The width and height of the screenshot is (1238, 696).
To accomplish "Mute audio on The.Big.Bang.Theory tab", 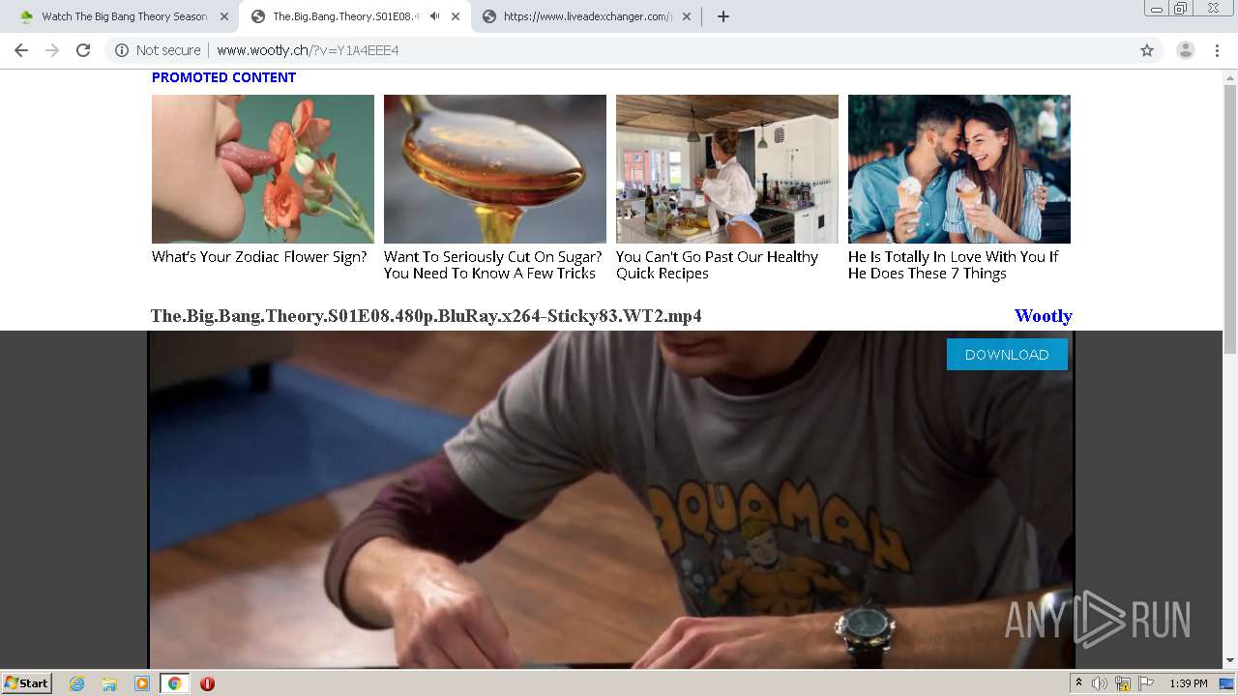I will click(x=434, y=16).
